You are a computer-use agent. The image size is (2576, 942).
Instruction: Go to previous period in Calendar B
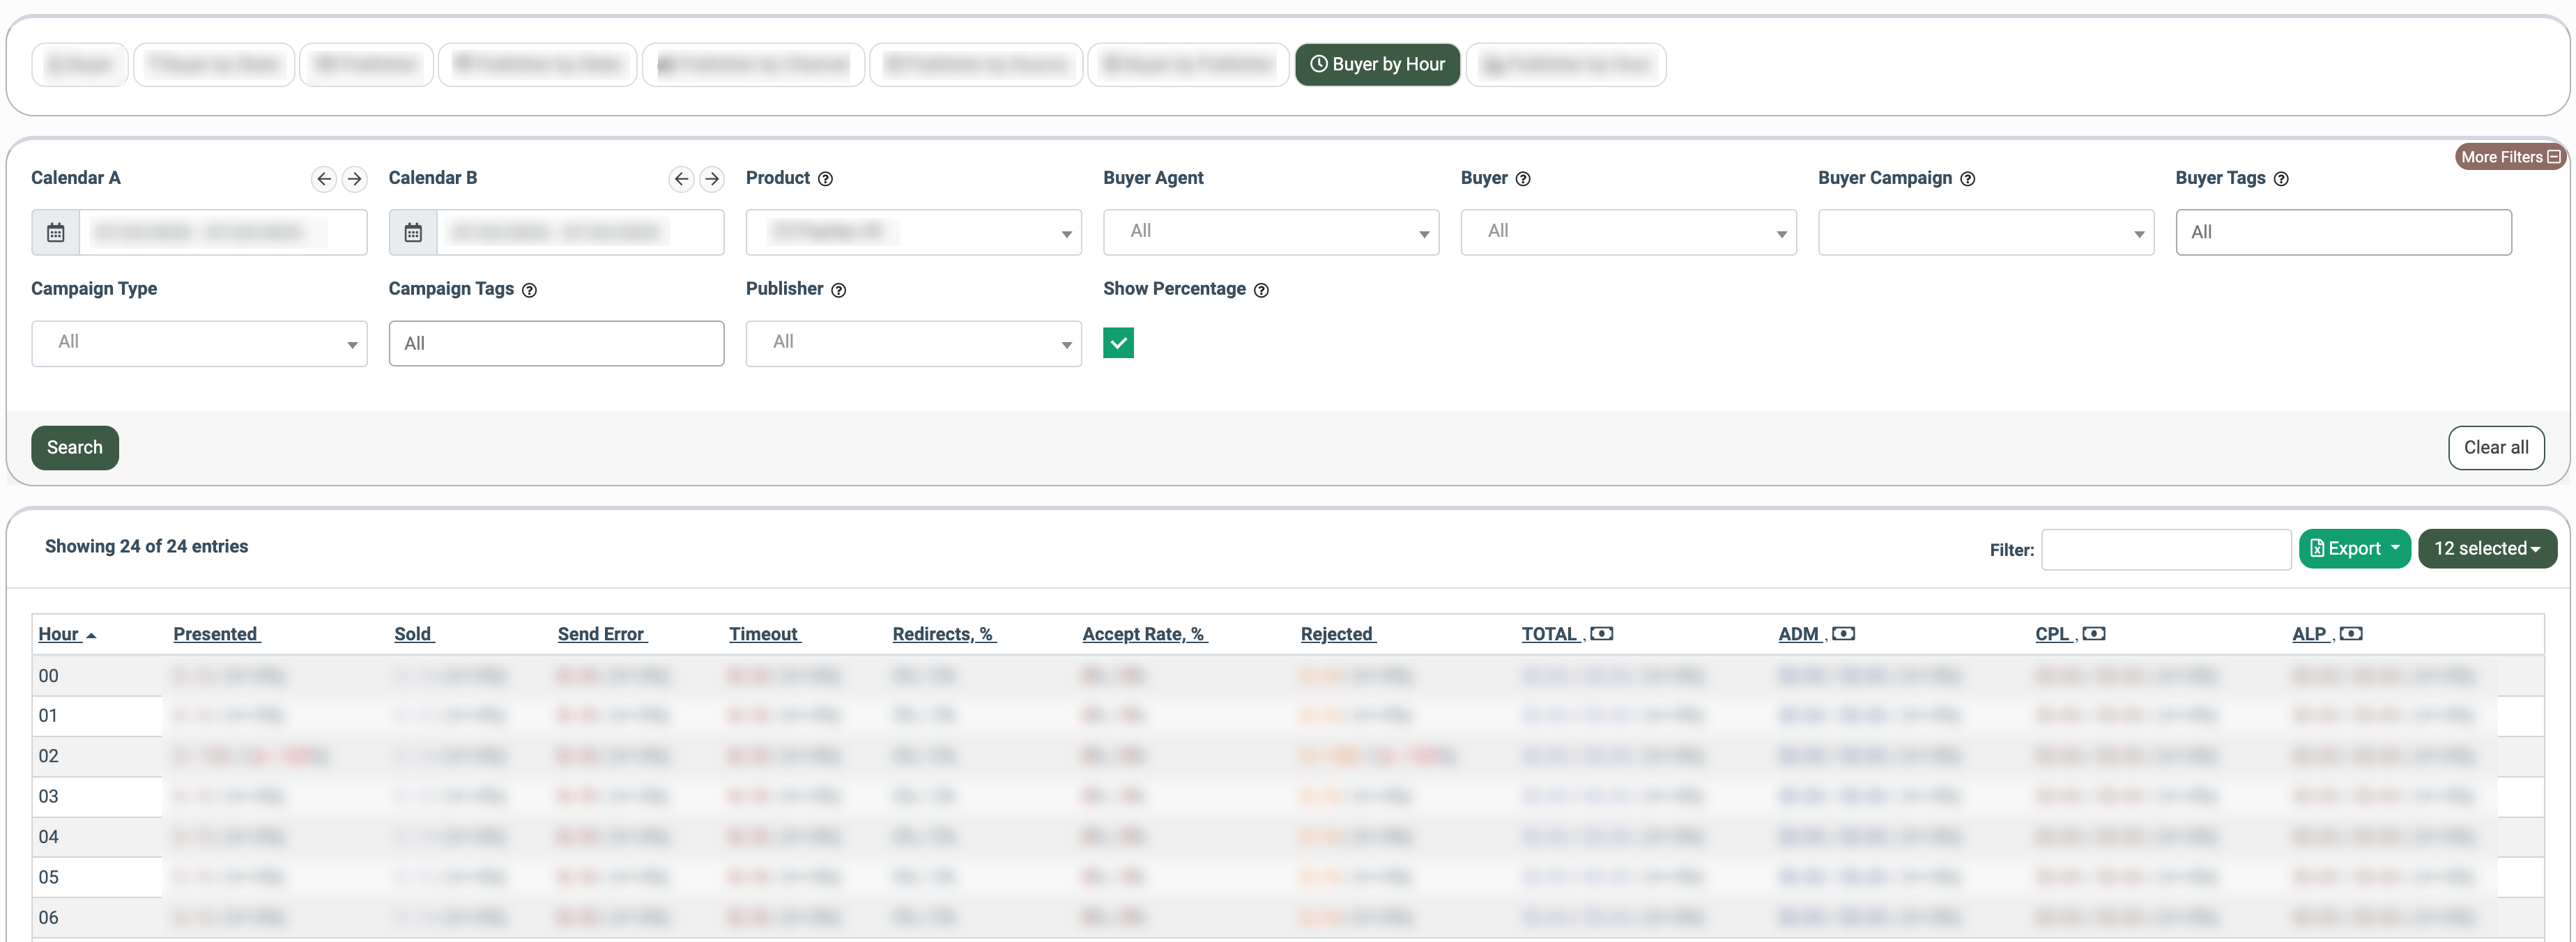pos(681,179)
